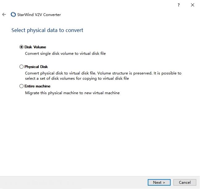Proceed with the Next > button

(159, 183)
